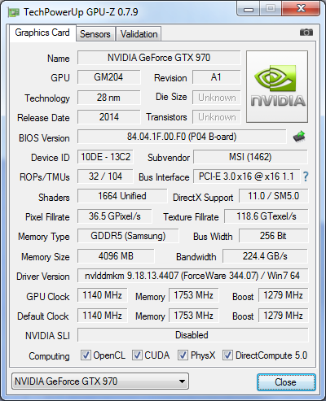326x401 pixels.
Task: Click the GPU Clock row Boost 1279 MHz field
Action: (x=284, y=295)
